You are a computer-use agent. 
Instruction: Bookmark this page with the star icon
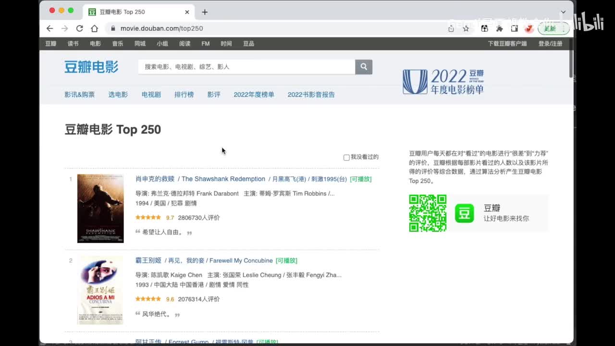[x=466, y=28]
